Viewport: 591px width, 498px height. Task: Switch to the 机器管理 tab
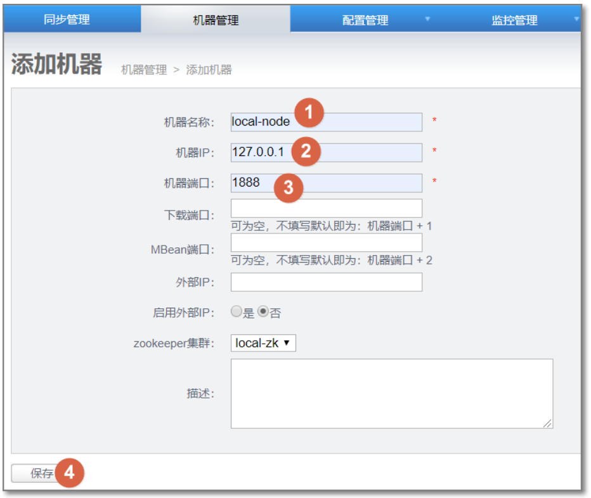point(216,20)
